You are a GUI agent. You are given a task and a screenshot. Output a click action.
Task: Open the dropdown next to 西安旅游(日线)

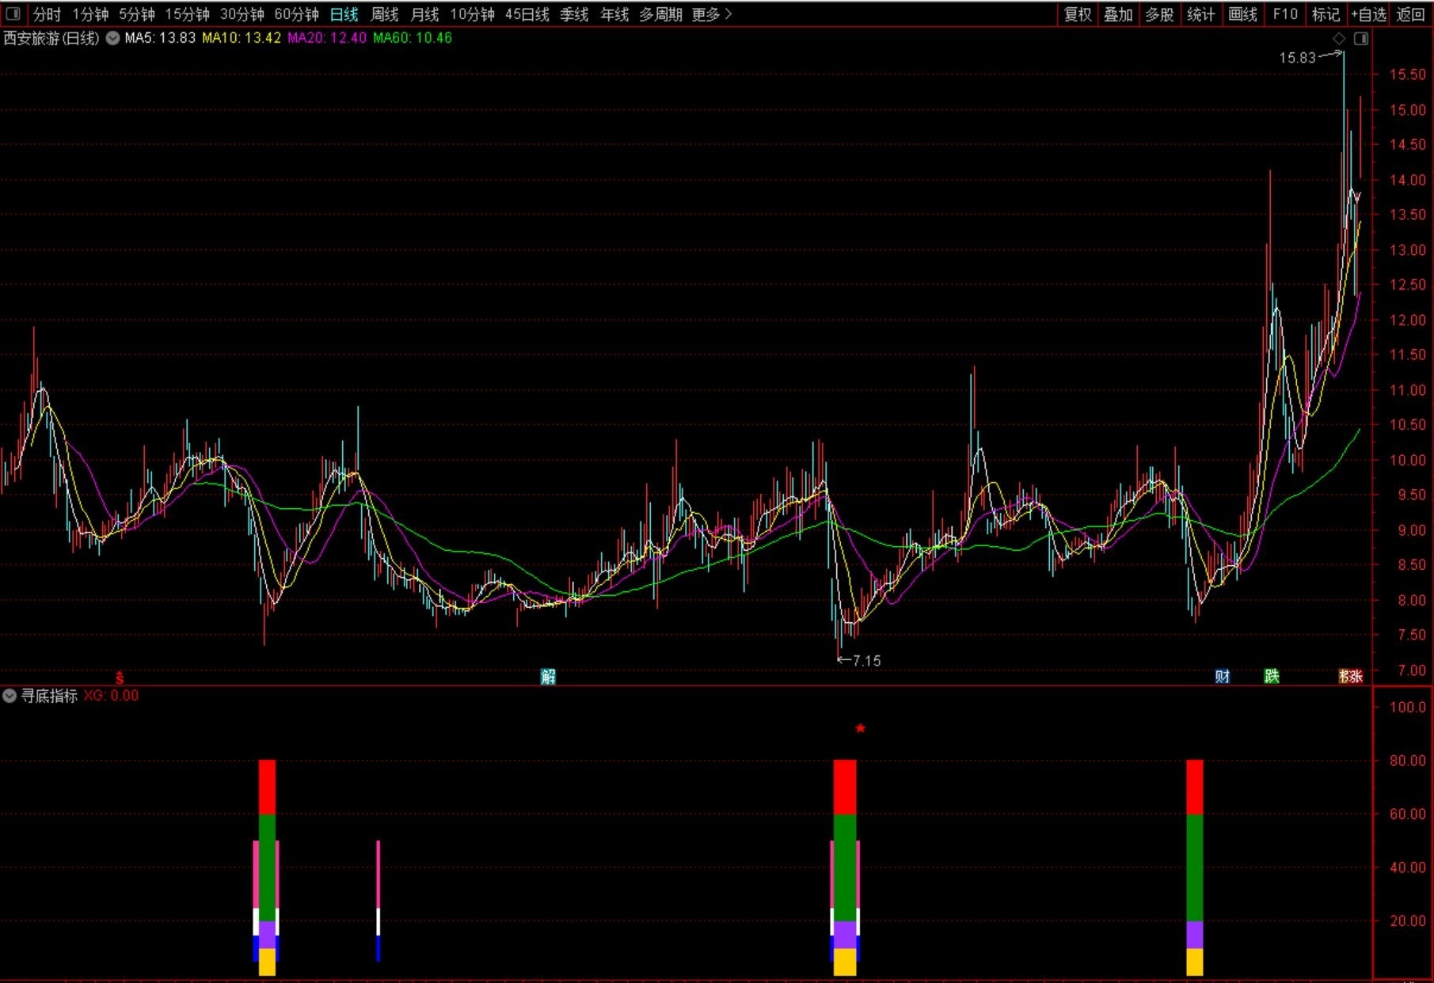tap(112, 38)
